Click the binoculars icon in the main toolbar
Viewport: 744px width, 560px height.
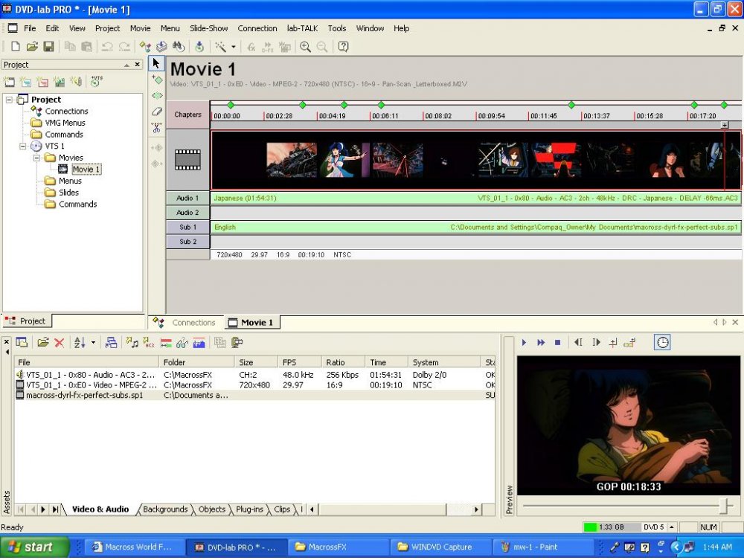pyautogui.click(x=179, y=46)
